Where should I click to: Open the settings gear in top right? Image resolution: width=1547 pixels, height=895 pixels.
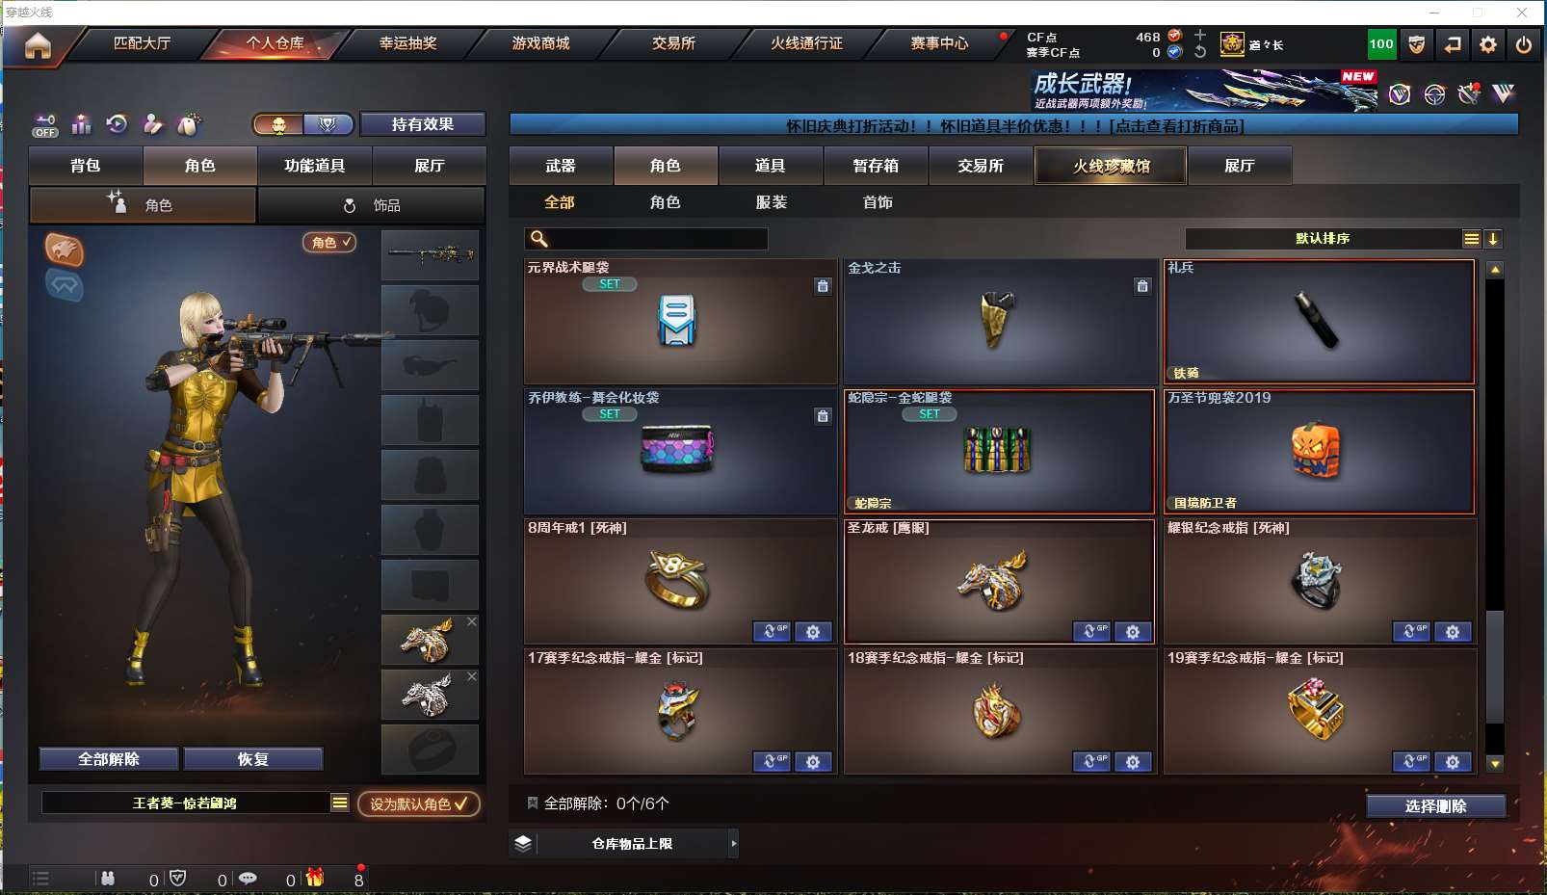[1488, 44]
